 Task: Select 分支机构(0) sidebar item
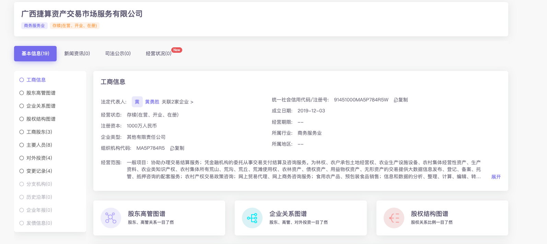point(36,184)
